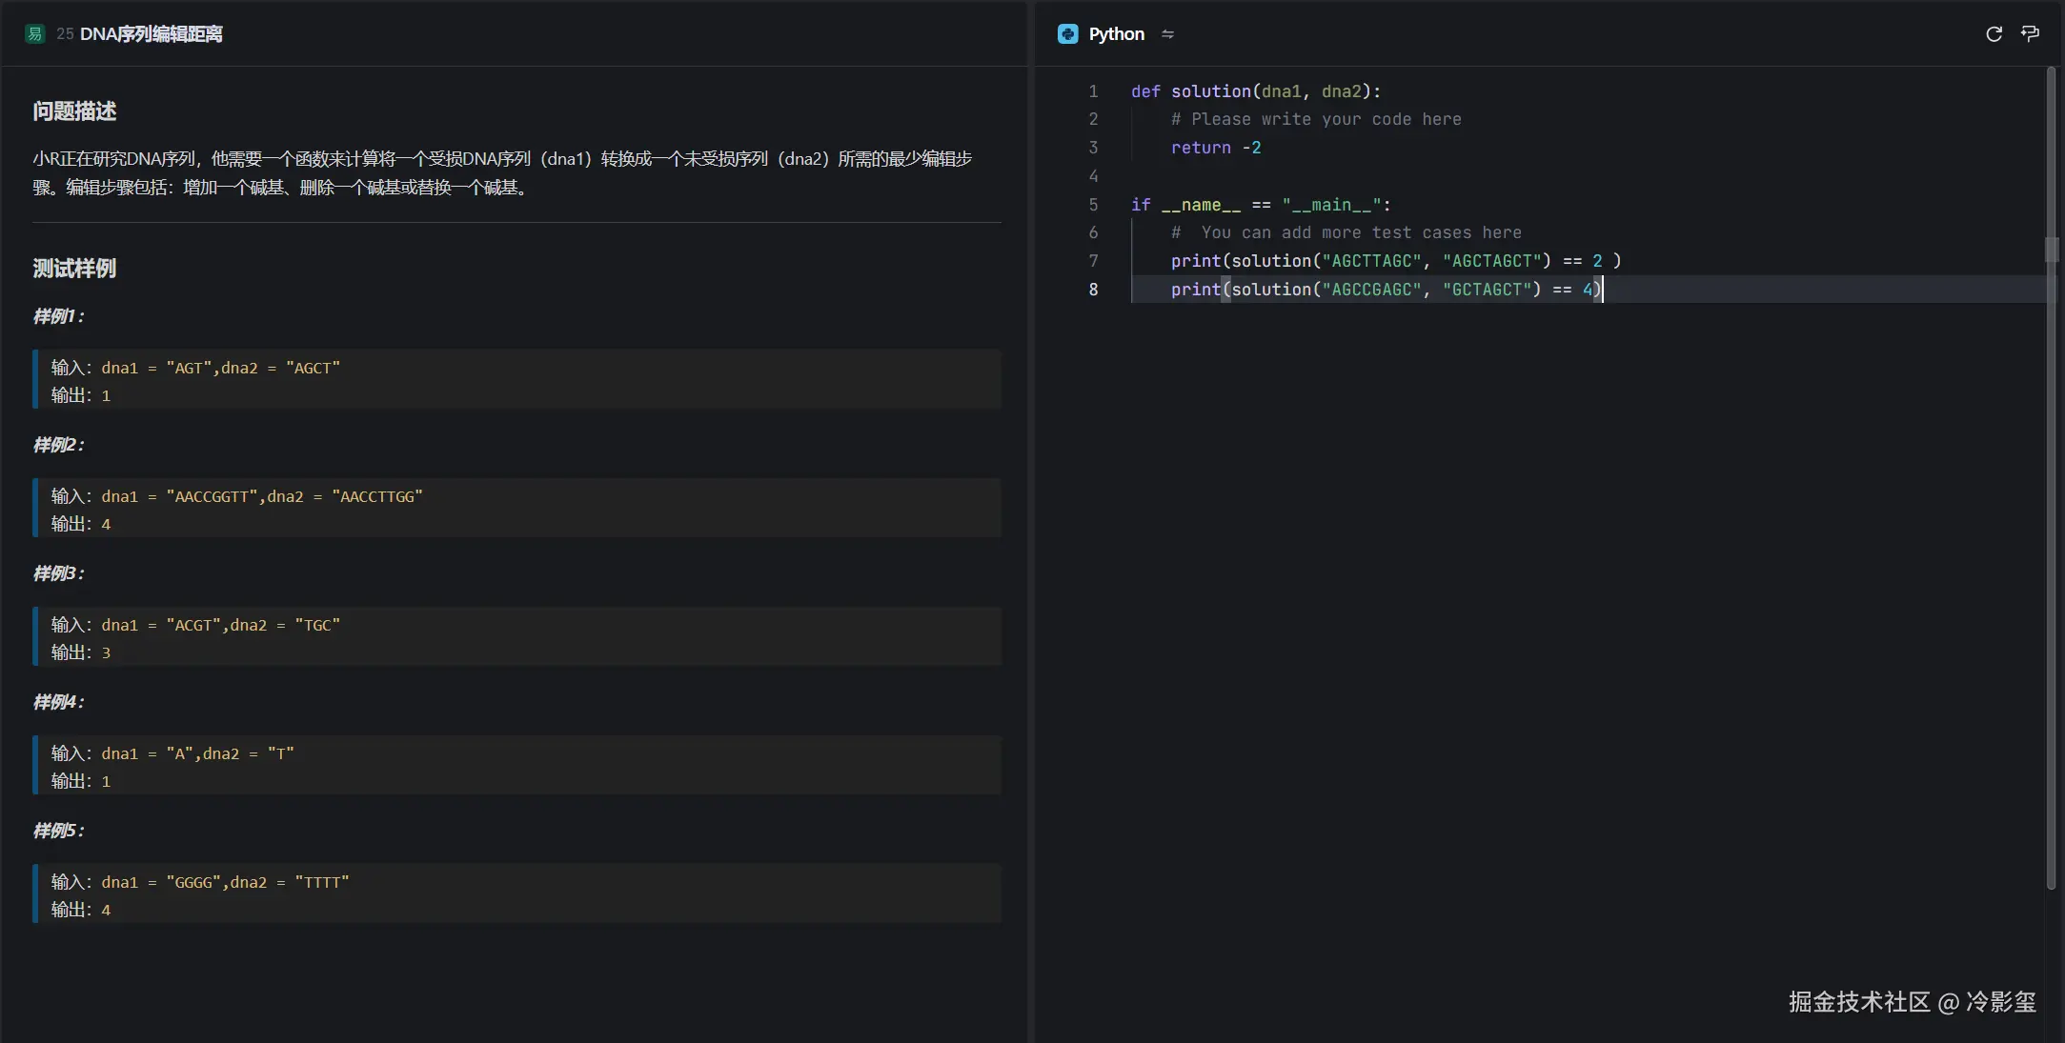Click the splitter between problem and editor
Viewport: 2065px width, 1043px height.
(1031, 521)
